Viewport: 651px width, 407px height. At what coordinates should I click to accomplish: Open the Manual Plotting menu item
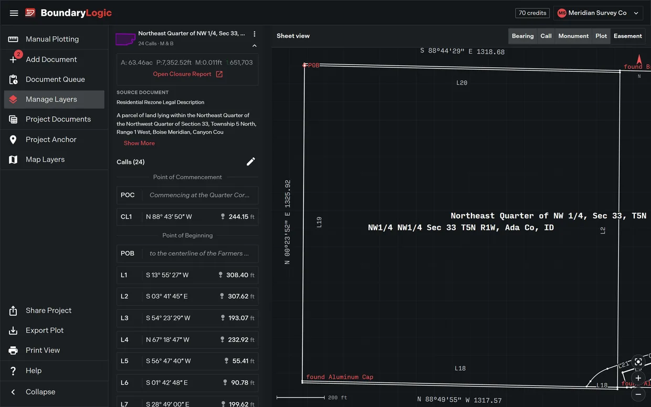click(x=54, y=39)
